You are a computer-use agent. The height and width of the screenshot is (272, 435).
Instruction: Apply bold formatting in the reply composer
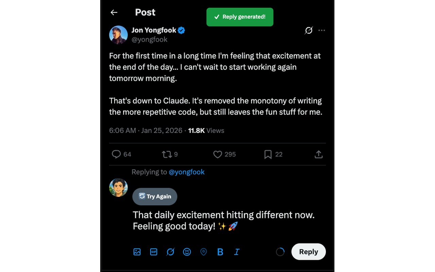pyautogui.click(x=220, y=252)
